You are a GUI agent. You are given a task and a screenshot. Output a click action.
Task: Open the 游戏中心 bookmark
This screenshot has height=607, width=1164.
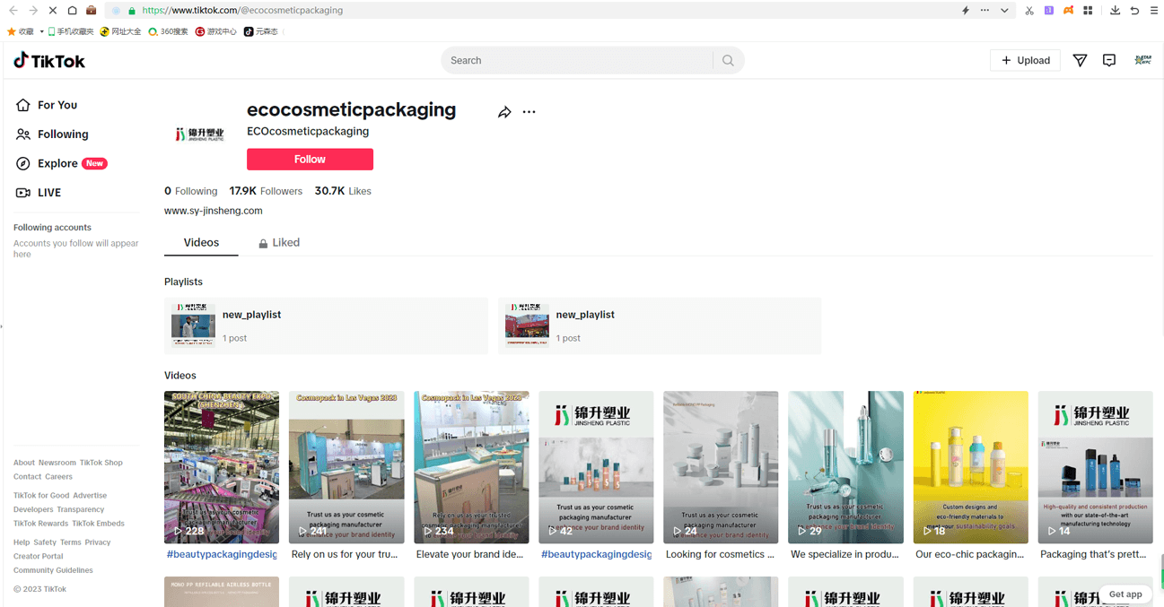click(216, 31)
